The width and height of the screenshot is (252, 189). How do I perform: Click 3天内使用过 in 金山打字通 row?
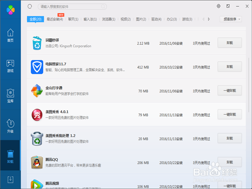201,91
